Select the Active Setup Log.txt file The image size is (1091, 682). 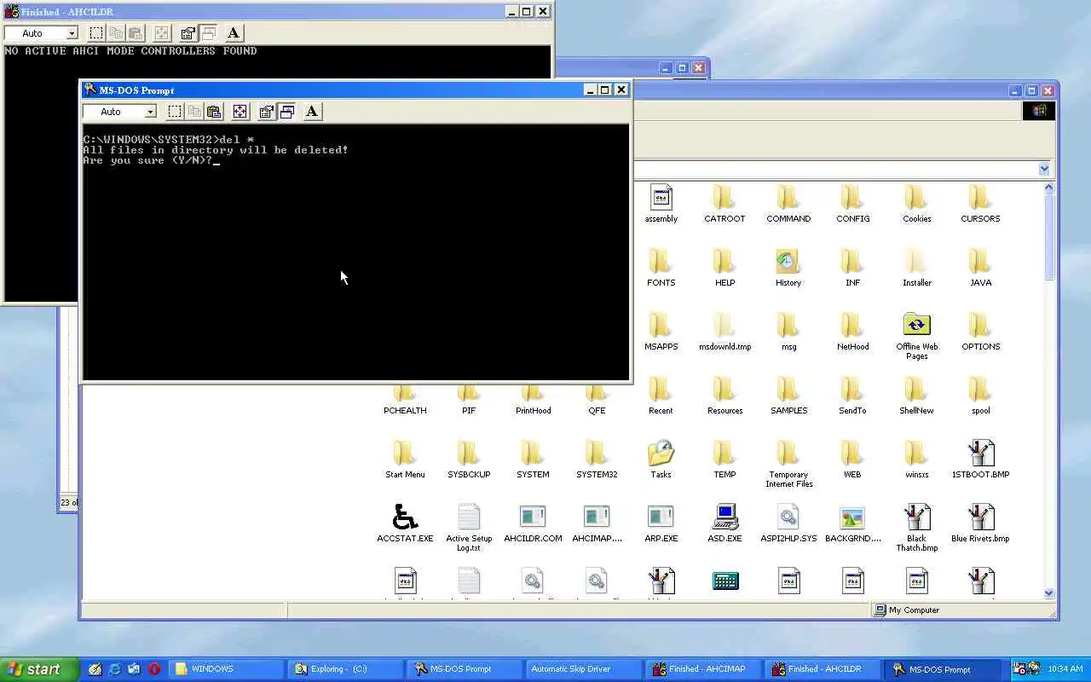pos(469,528)
